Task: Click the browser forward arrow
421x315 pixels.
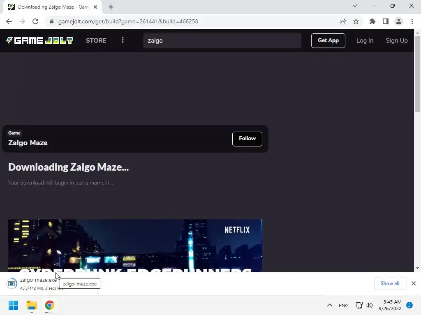Action: (22, 21)
